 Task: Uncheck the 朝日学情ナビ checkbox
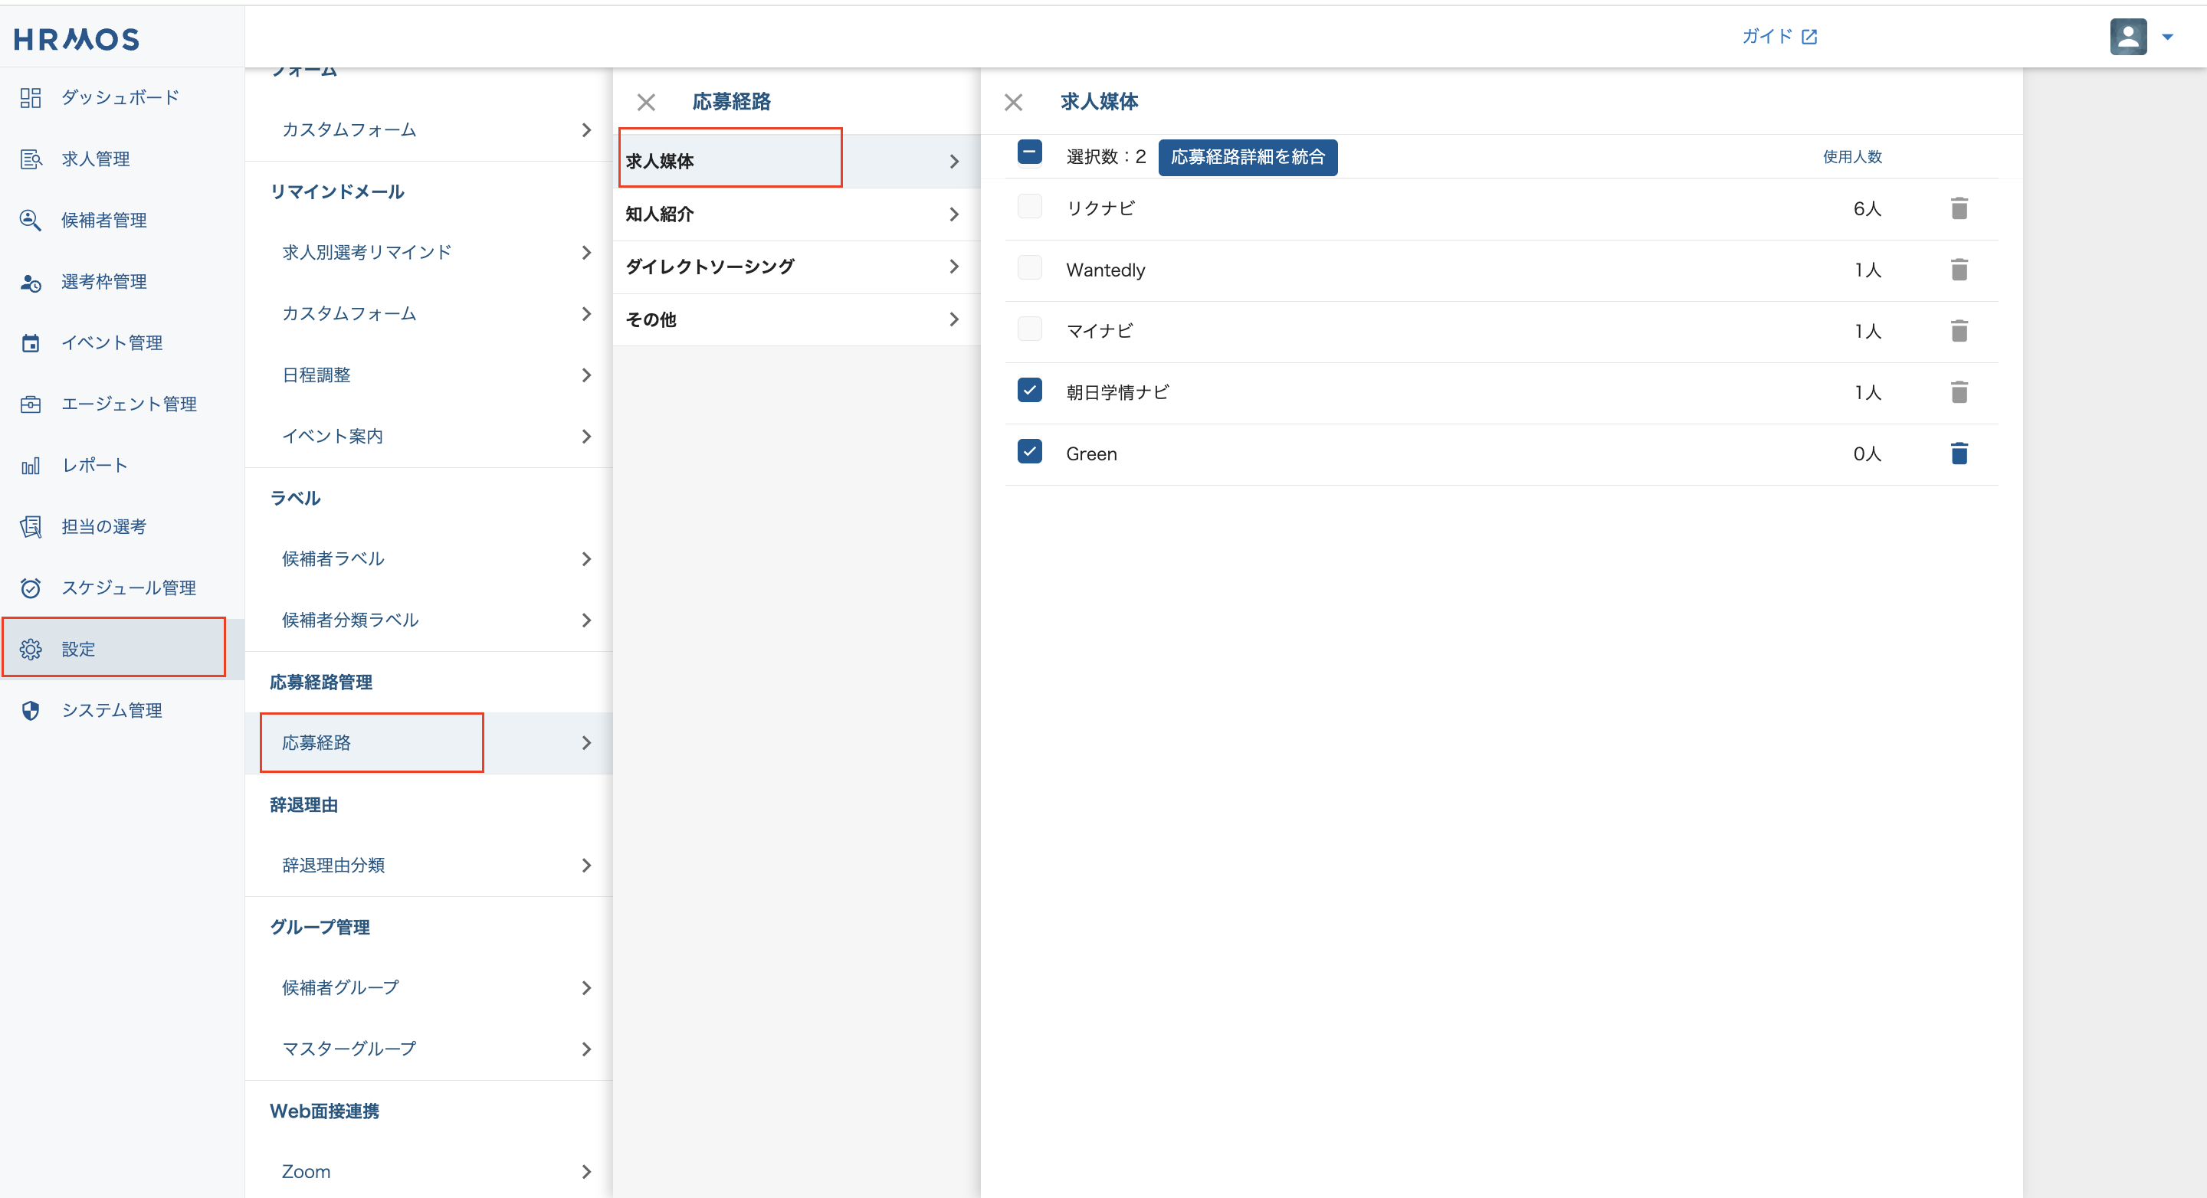click(1029, 391)
